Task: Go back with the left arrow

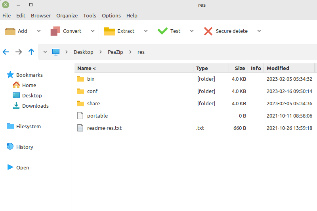Action: point(6,52)
